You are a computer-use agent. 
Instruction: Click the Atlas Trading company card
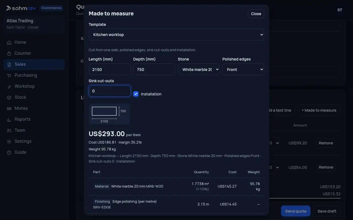(x=34, y=24)
